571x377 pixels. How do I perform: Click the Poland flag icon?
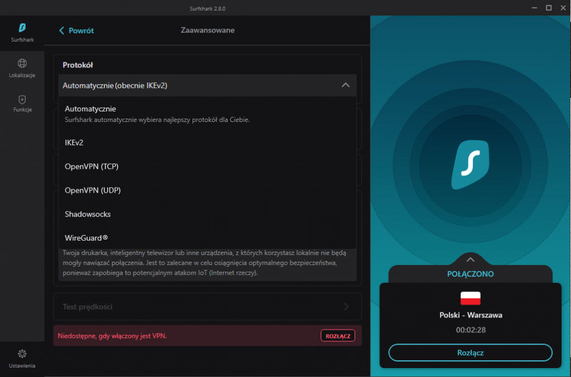pyautogui.click(x=471, y=298)
